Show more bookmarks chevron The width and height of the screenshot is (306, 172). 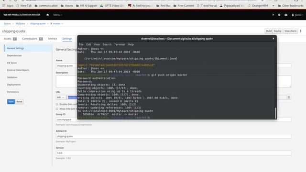[273, 6]
